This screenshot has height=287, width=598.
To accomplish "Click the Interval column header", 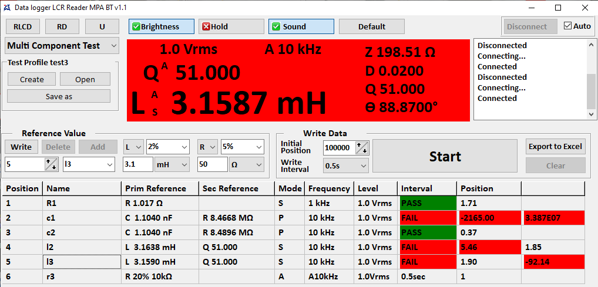I will point(427,188).
